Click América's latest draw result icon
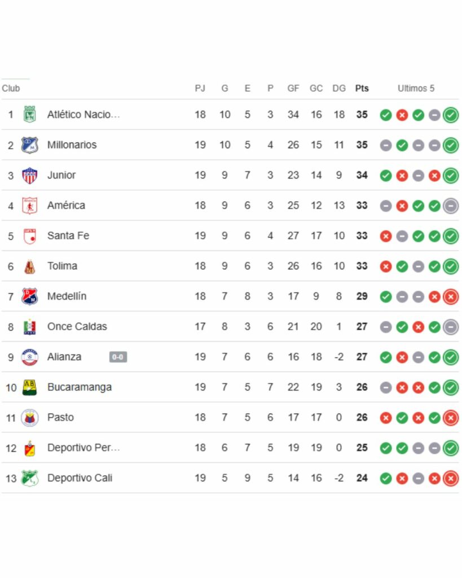 pos(451,206)
